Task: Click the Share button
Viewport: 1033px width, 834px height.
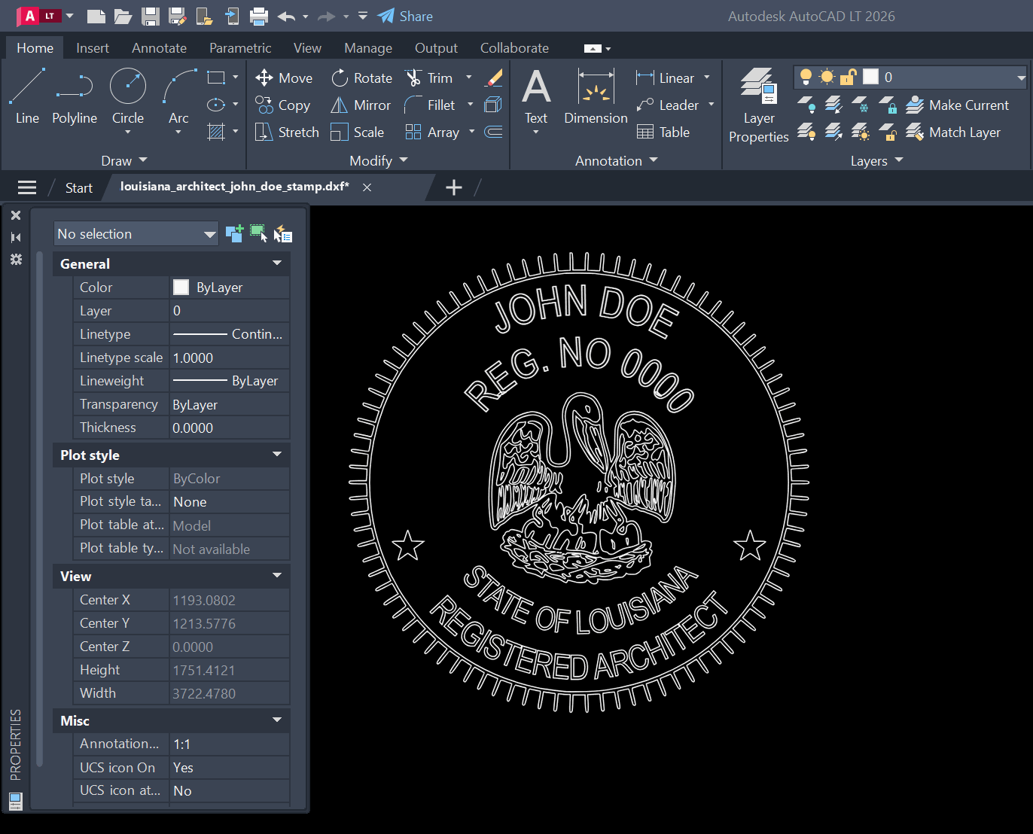Action: click(x=405, y=16)
